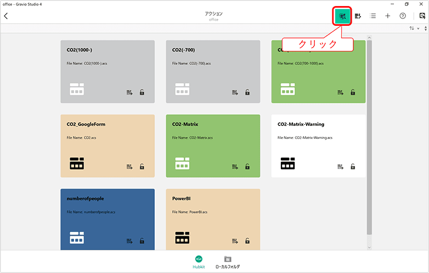Viewport: 429px width, 273px height.
Task: Click the CO2(1000-) grid component icon
Action: pyautogui.click(x=77, y=89)
